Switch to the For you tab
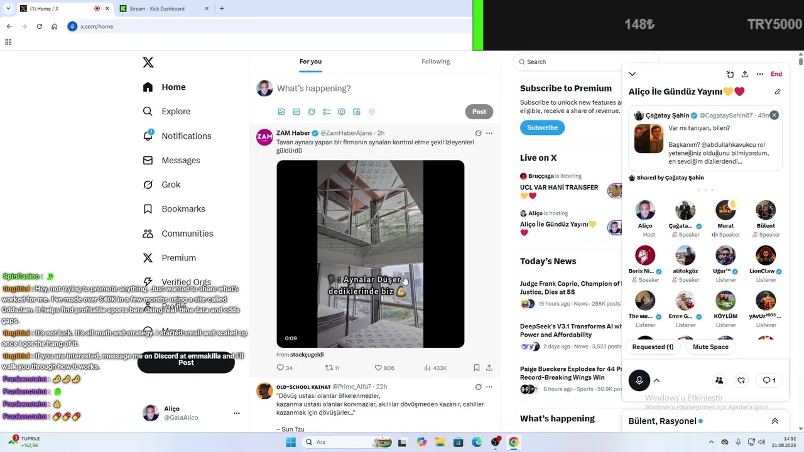The image size is (804, 452). tap(310, 62)
